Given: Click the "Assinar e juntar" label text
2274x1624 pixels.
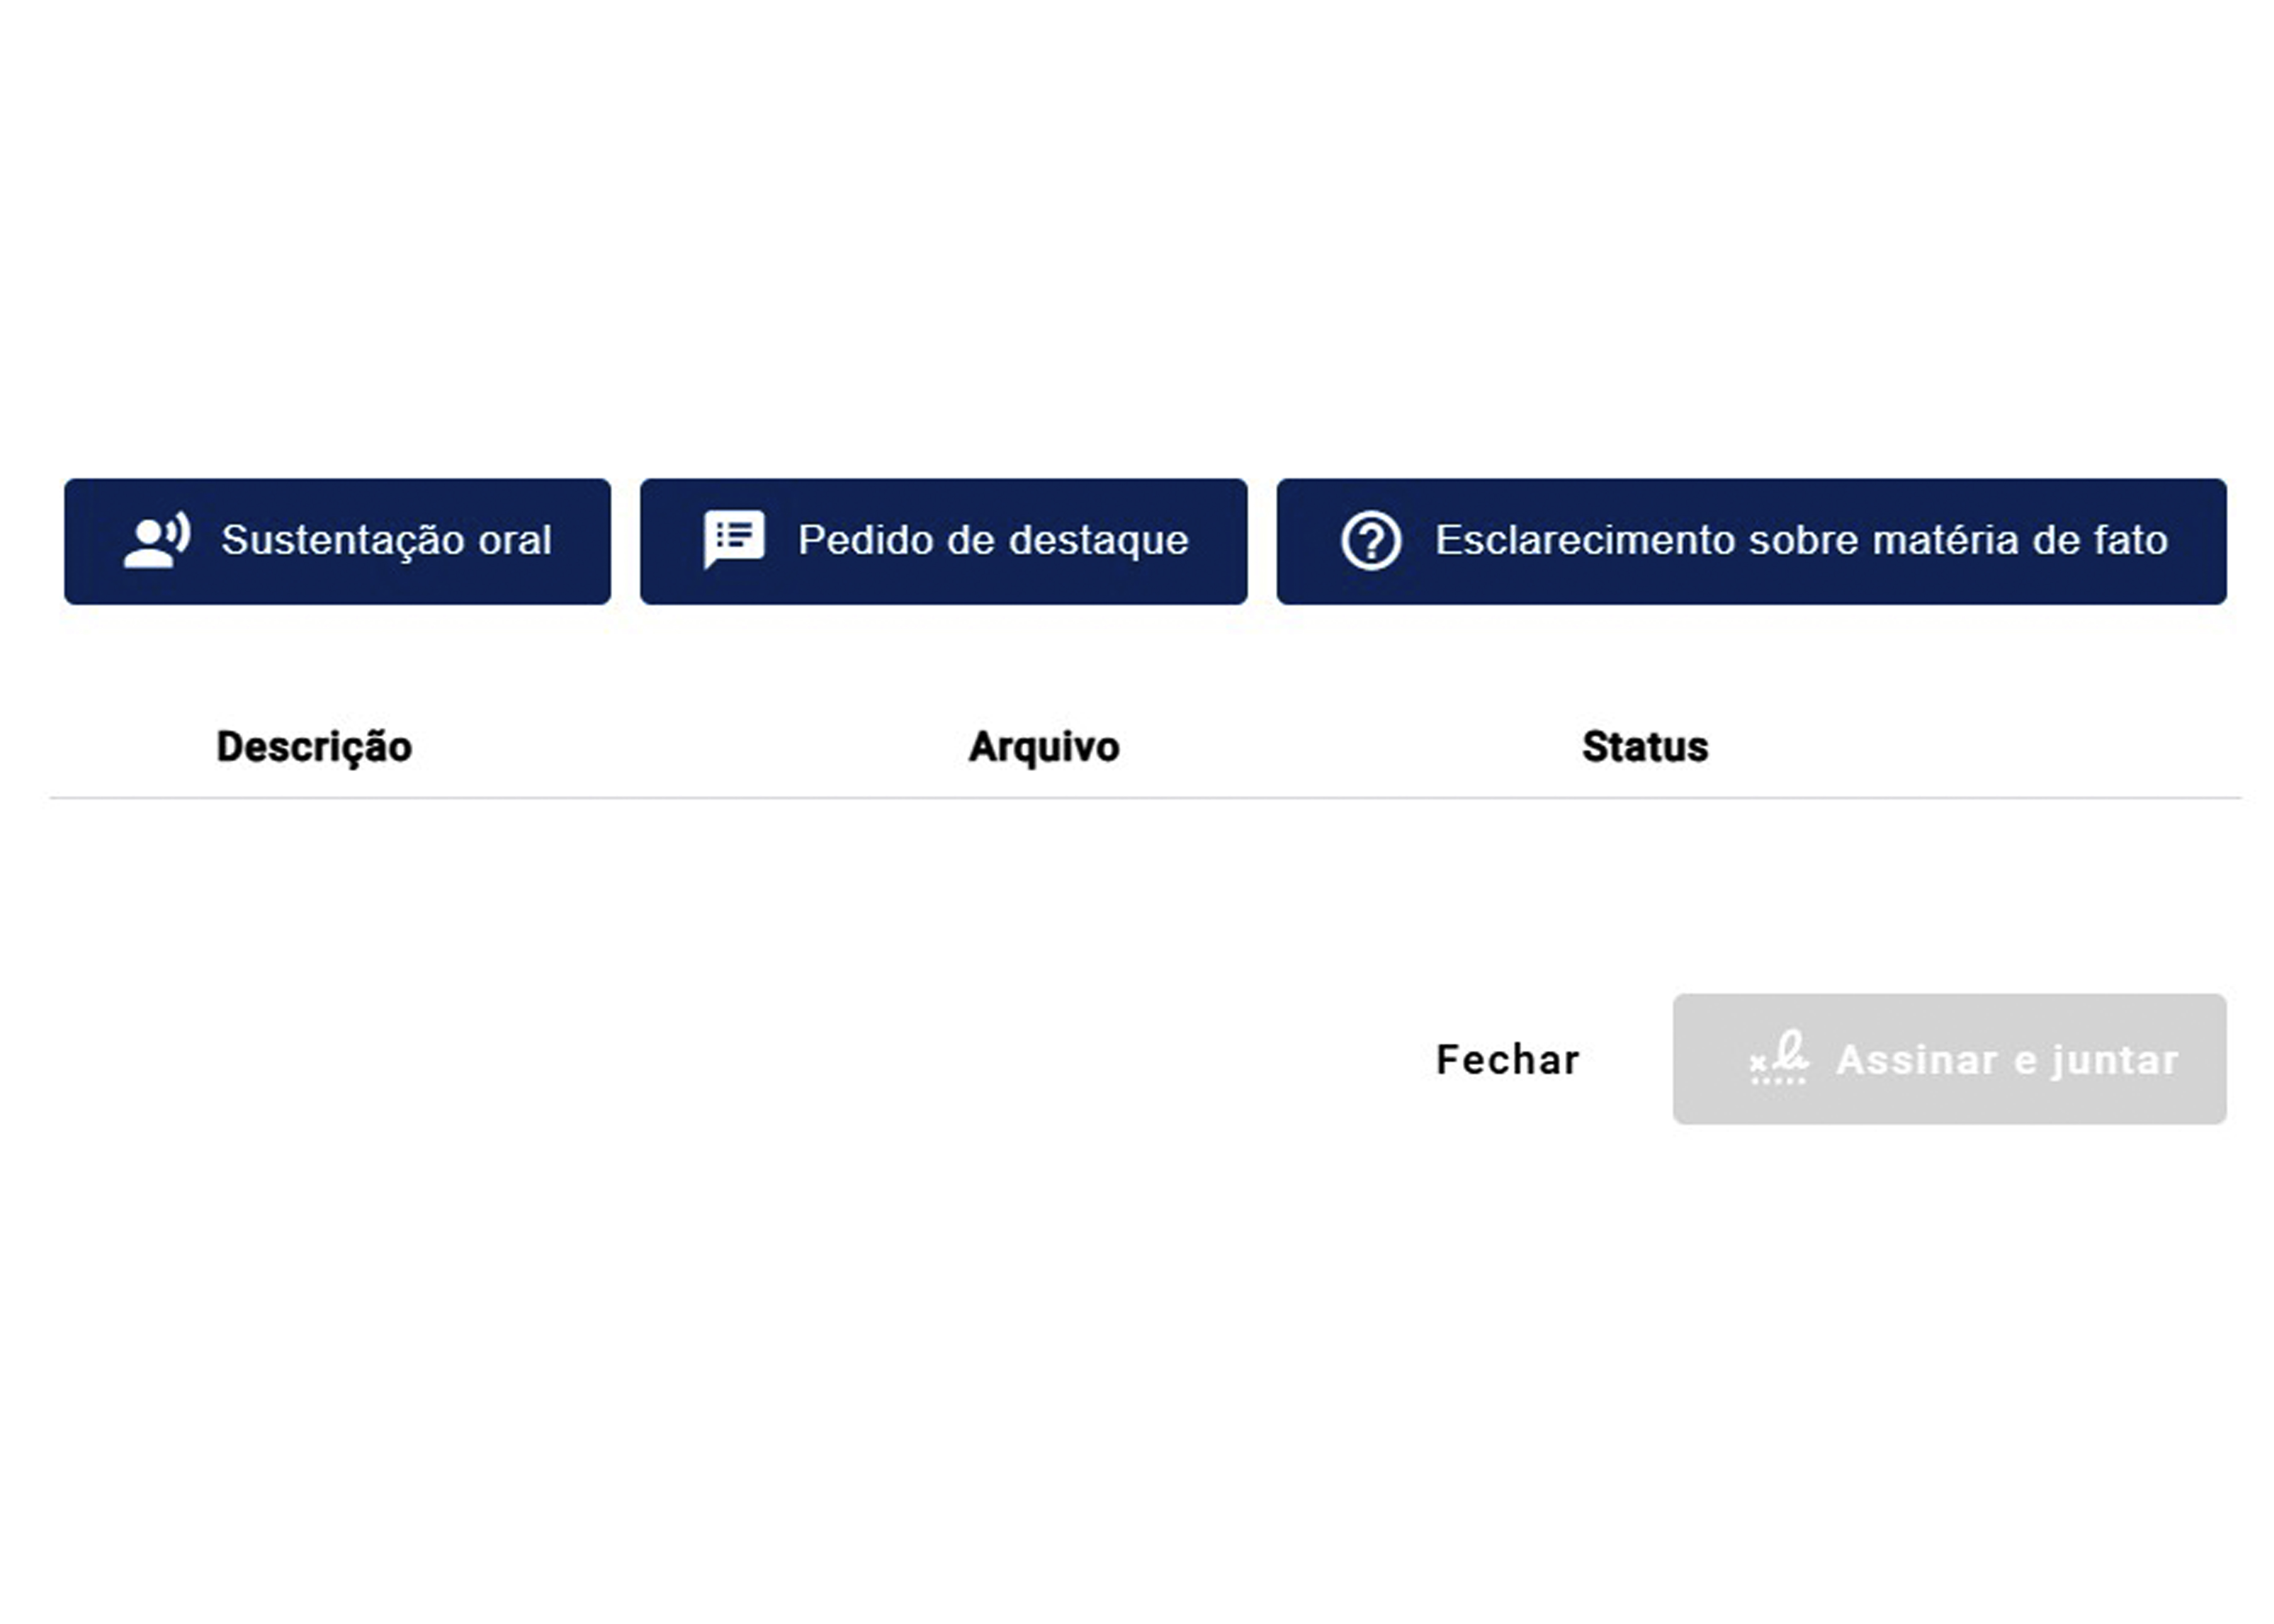Looking at the screenshot, I should click(2006, 1060).
